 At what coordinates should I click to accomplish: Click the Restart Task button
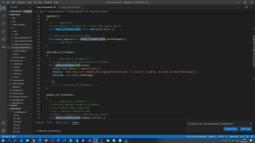(x=245, y=129)
